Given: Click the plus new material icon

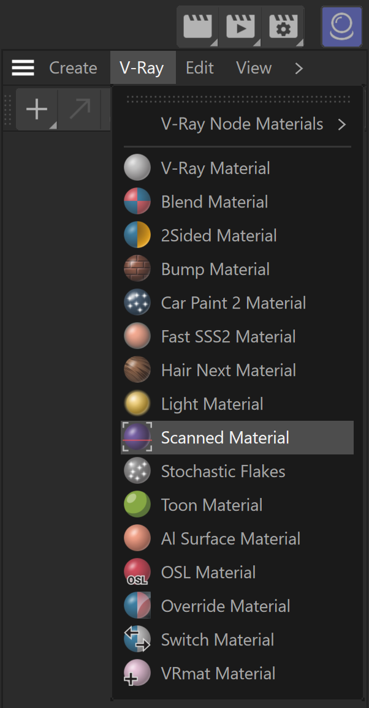Looking at the screenshot, I should click(x=37, y=110).
